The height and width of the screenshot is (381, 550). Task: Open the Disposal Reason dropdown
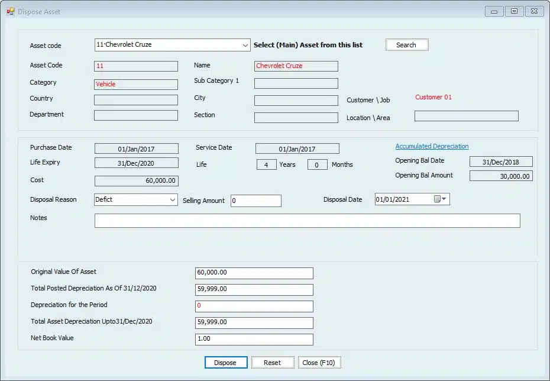click(x=172, y=199)
